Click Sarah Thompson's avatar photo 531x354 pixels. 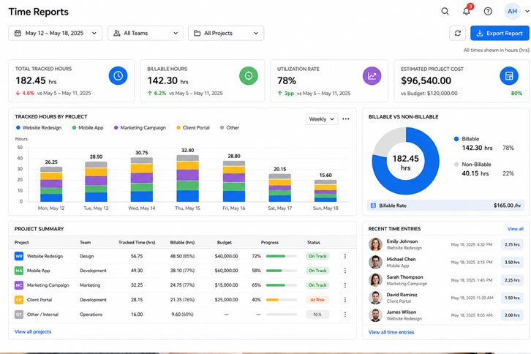point(375,280)
